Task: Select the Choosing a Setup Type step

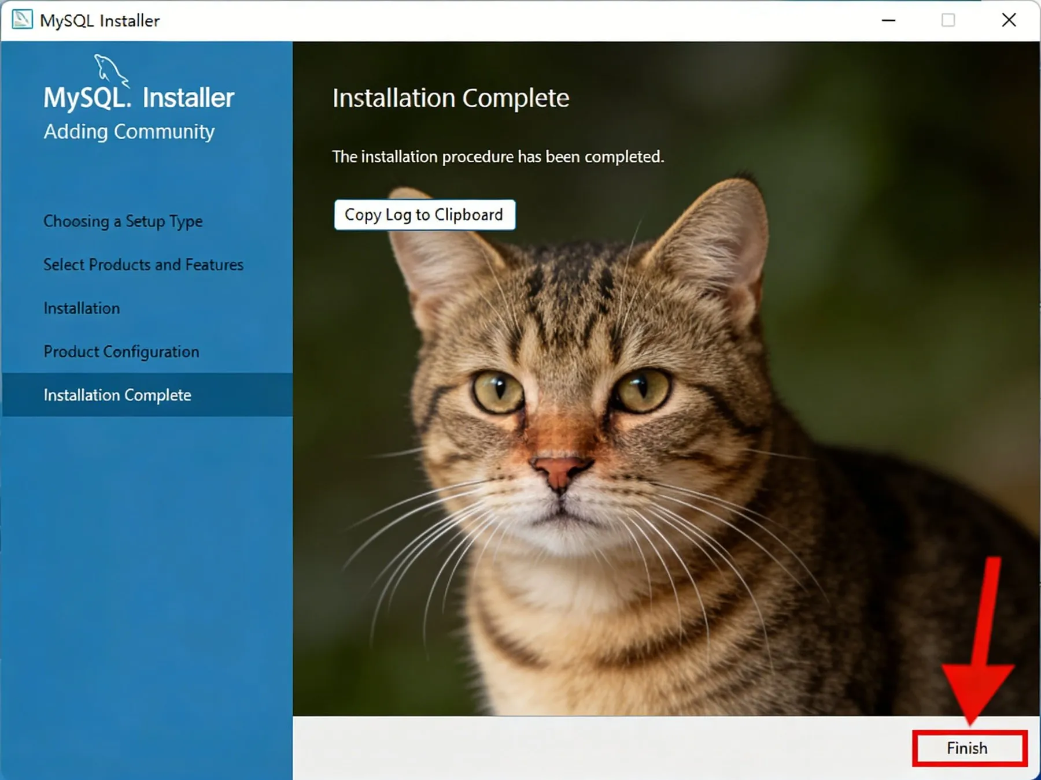Action: (123, 221)
